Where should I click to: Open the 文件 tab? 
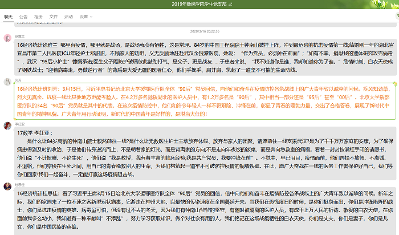pyautogui.click(x=54, y=17)
